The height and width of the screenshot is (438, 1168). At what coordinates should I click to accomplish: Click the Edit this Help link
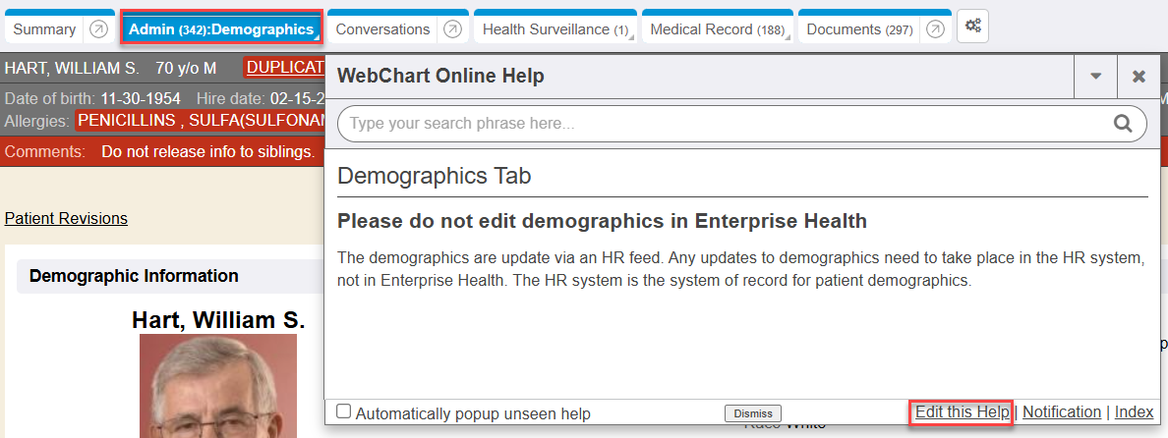click(x=962, y=412)
